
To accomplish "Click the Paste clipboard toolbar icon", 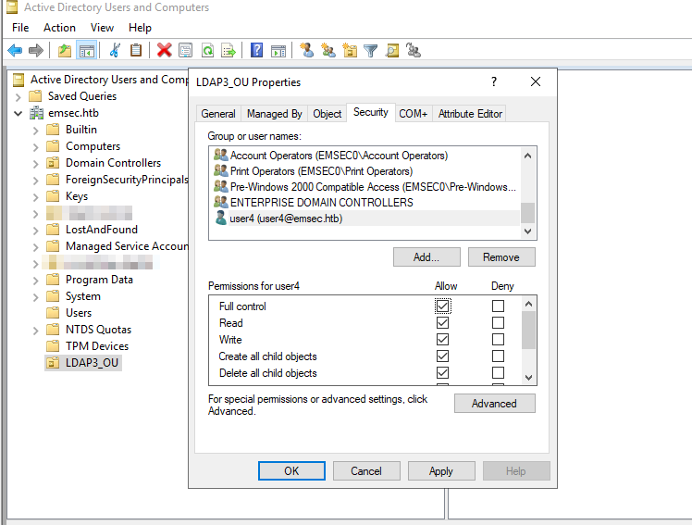I will coord(136,50).
